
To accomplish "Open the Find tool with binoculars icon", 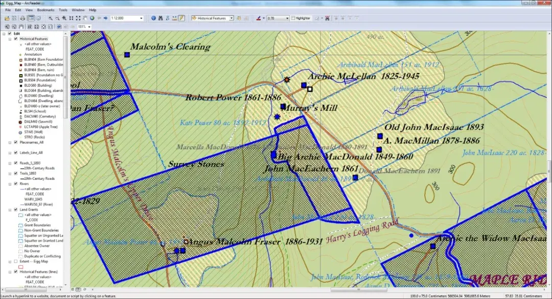I will click(x=161, y=17).
